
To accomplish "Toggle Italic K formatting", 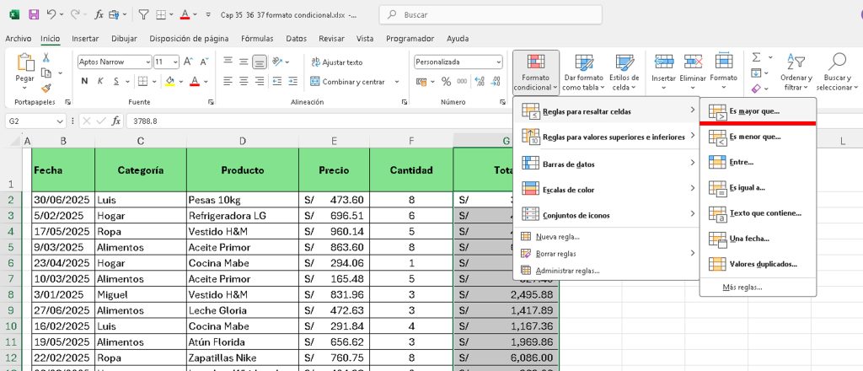I will click(101, 82).
